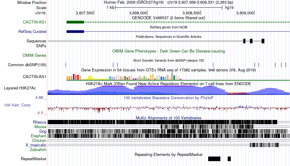Image resolution: width=290 pixels, height=166 pixels.
Task: Click the 4.88 PhyloP upper axis value
Action: tap(39, 98)
